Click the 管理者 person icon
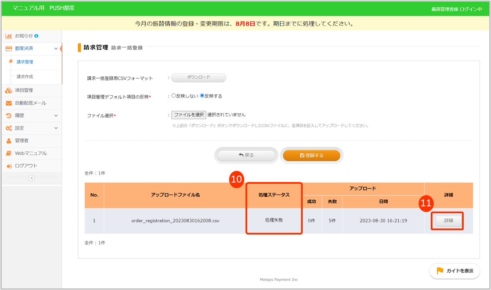 [x=8, y=141]
